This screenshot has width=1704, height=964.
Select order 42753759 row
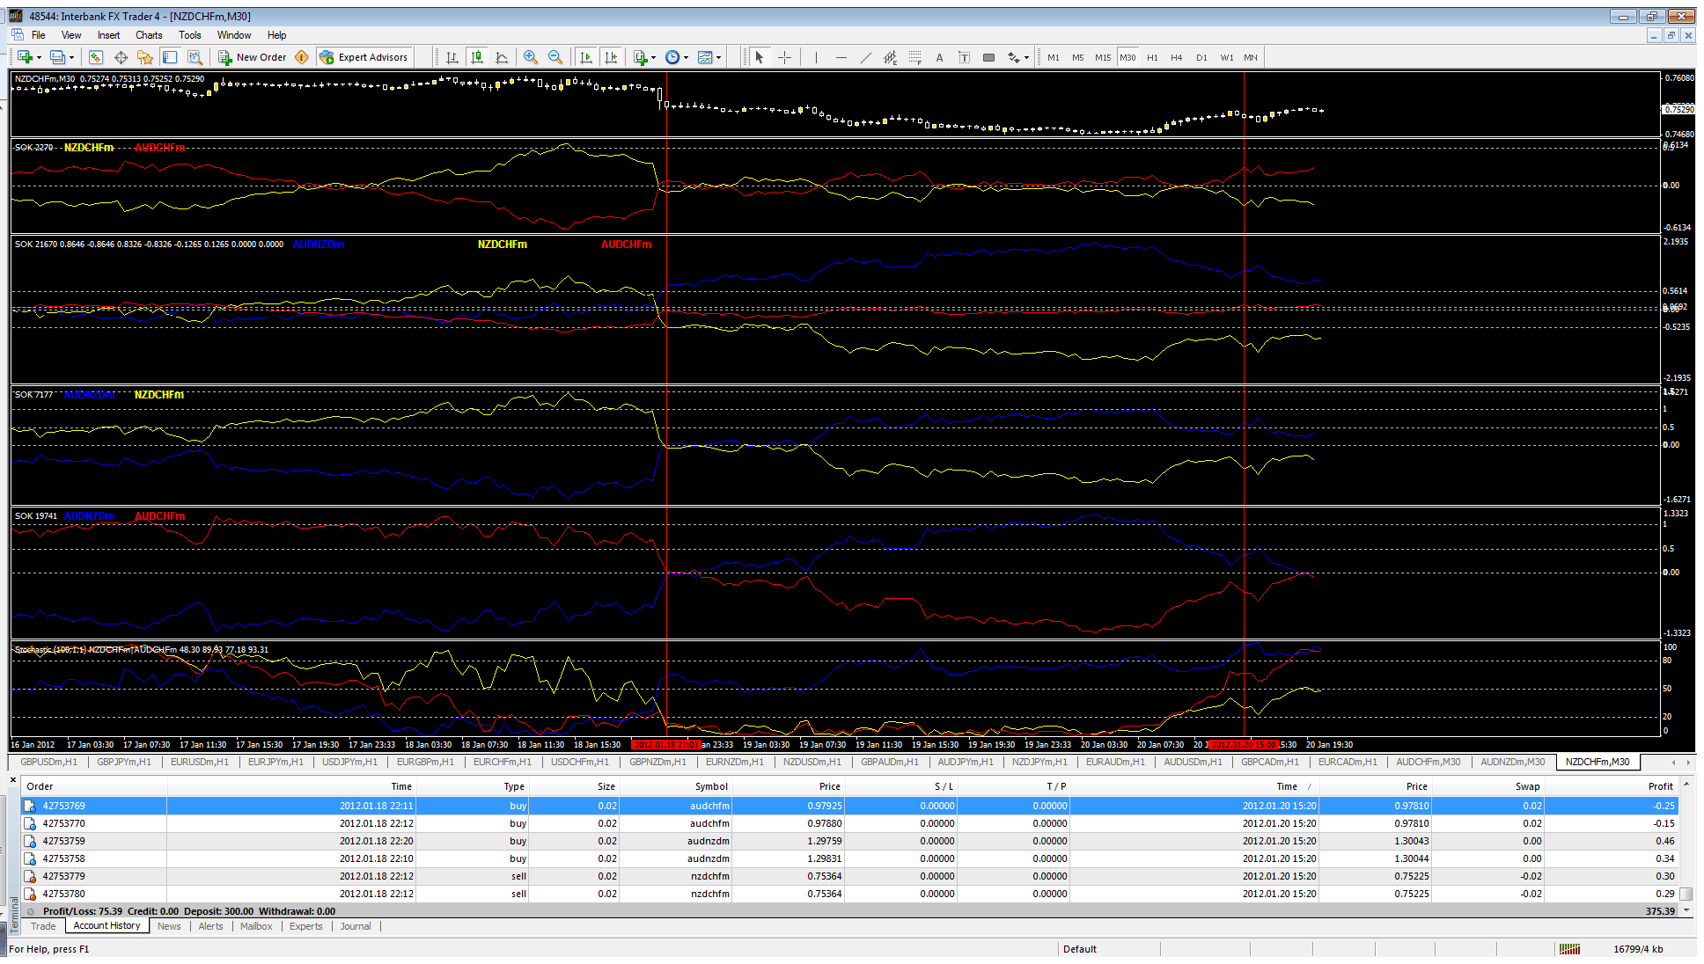pos(849,841)
